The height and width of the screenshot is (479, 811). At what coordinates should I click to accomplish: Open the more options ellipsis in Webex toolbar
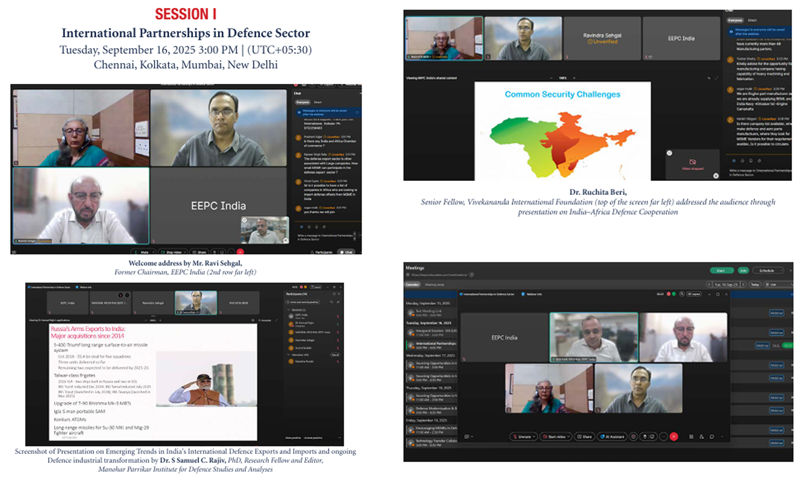(x=664, y=437)
